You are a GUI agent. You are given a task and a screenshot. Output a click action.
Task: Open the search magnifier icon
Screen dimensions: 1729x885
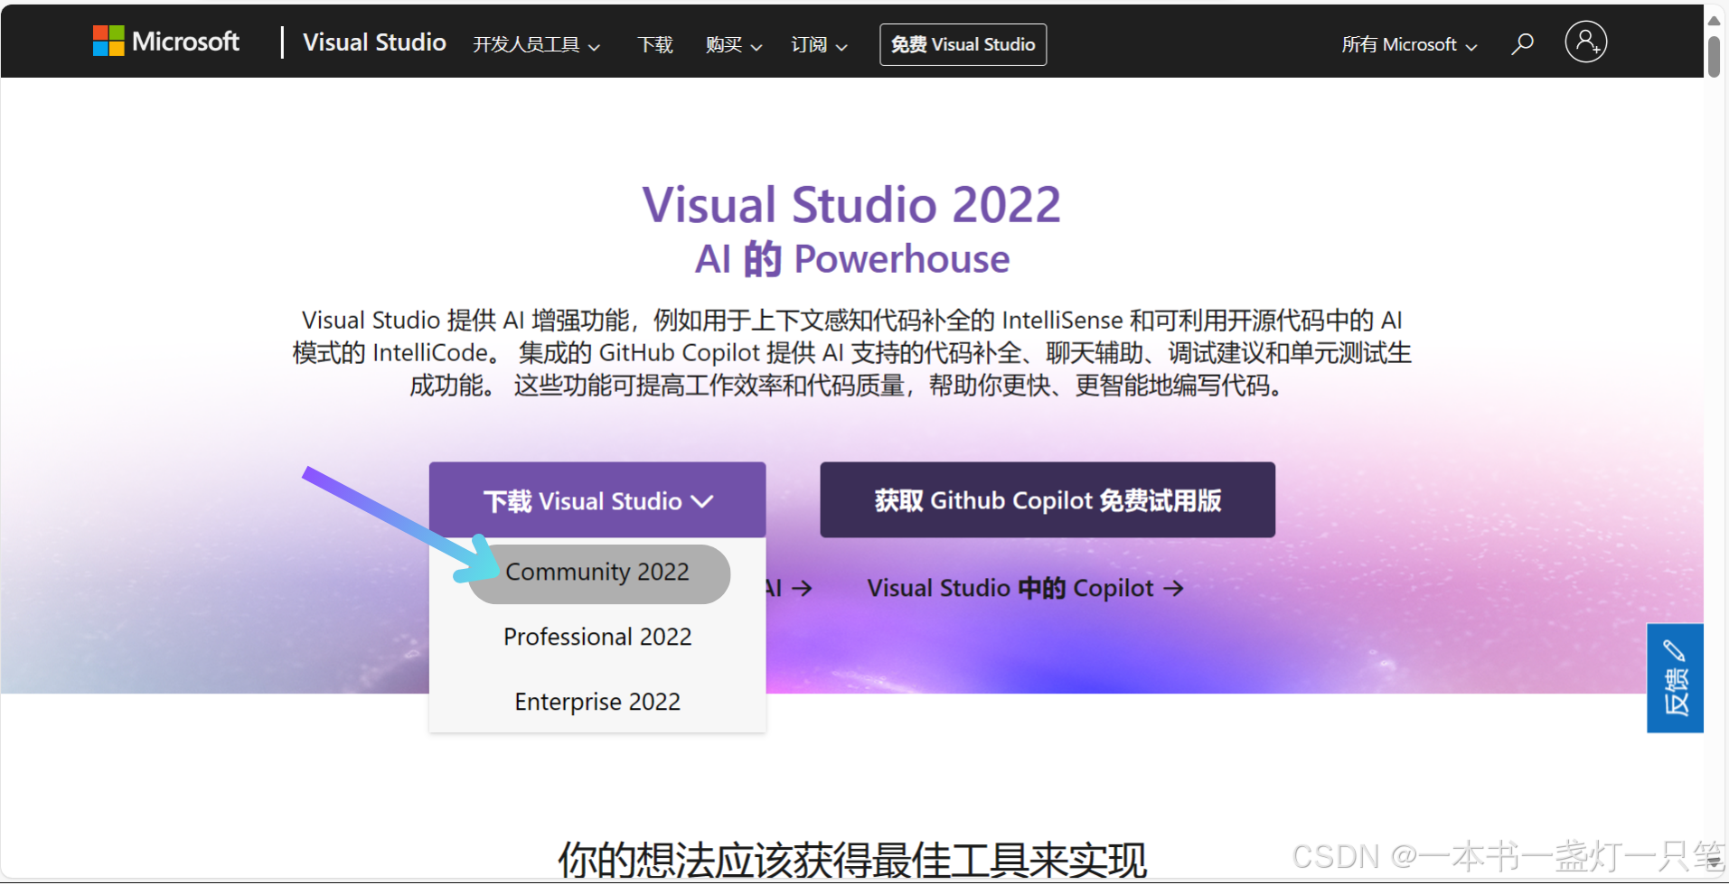click(1522, 43)
